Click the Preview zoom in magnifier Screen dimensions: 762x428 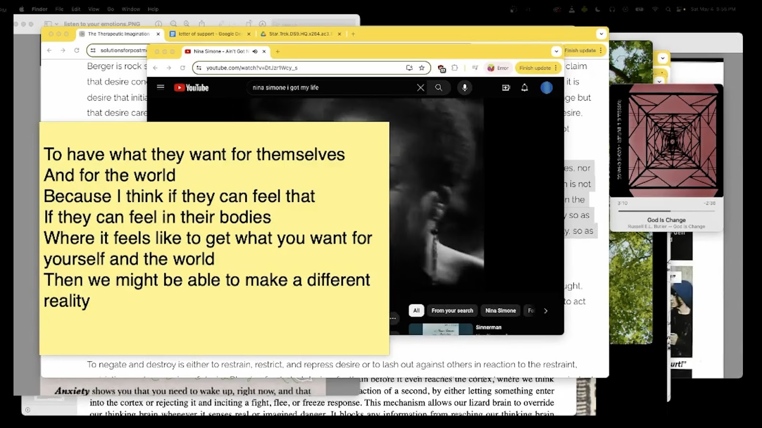click(187, 23)
